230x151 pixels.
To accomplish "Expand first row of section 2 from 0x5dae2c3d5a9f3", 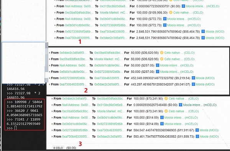I will click(49, 53).
